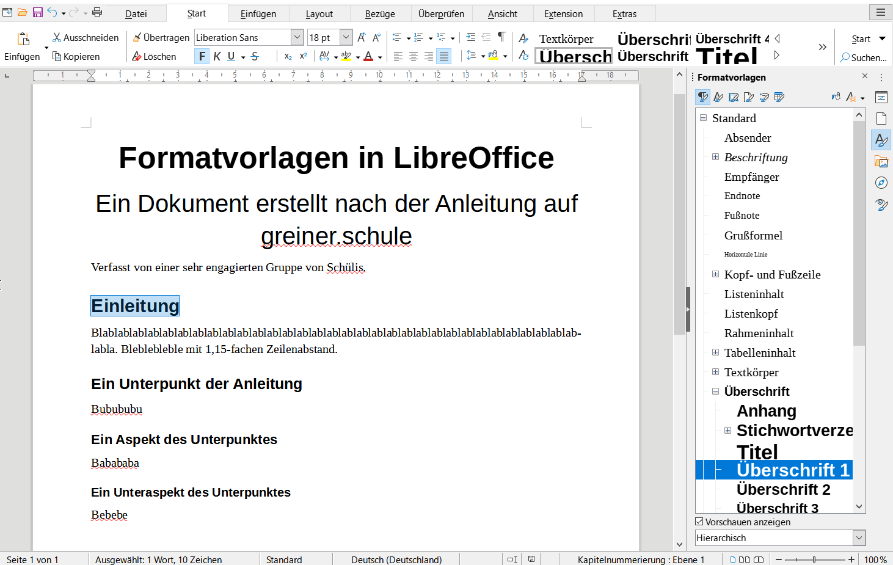Open the font size dropdown
The image size is (893, 565).
[x=346, y=37]
